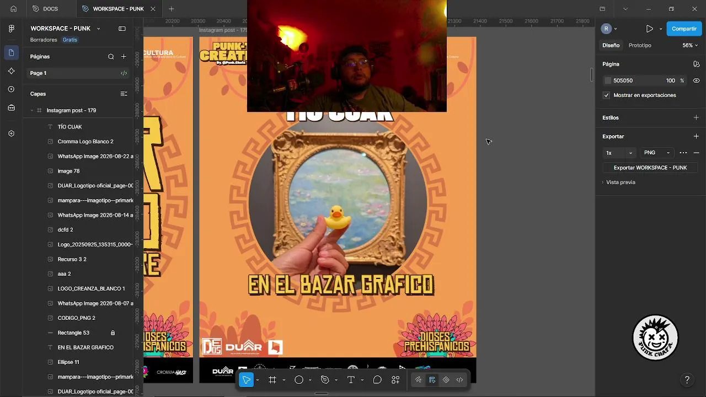Open the Frame tool options chevron
Viewport: 706px width, 397px height.
coord(284,380)
